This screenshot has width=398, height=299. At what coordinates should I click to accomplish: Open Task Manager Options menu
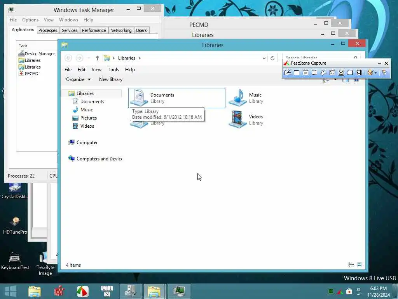click(30, 20)
